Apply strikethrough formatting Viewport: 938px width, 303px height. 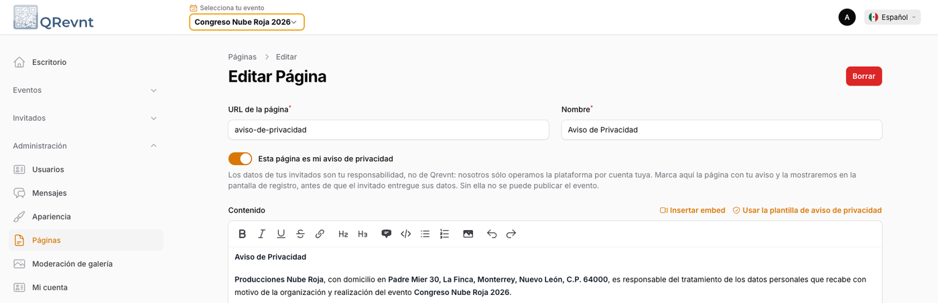[301, 233]
